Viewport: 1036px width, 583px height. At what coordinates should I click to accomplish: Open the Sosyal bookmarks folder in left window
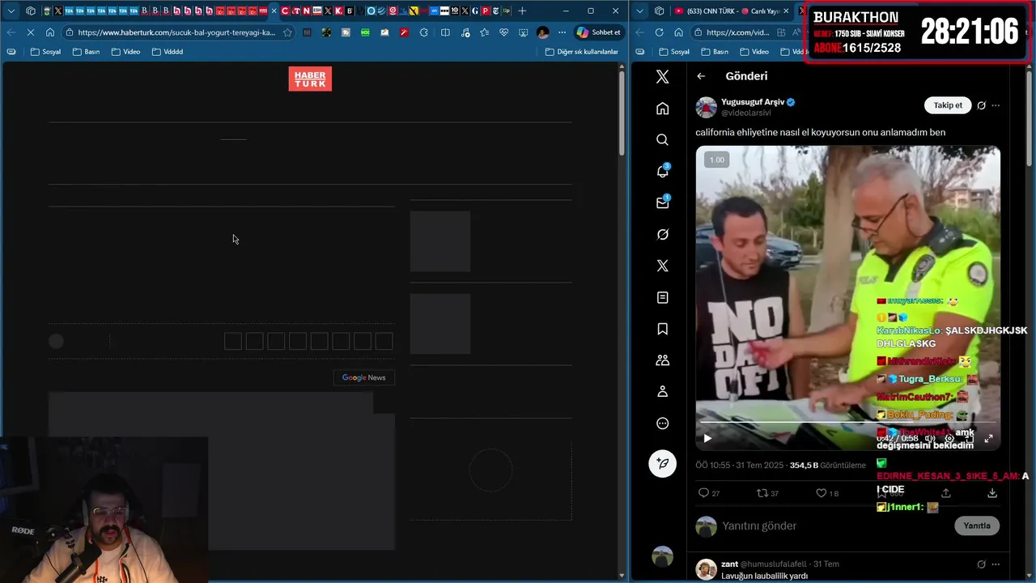pyautogui.click(x=45, y=52)
